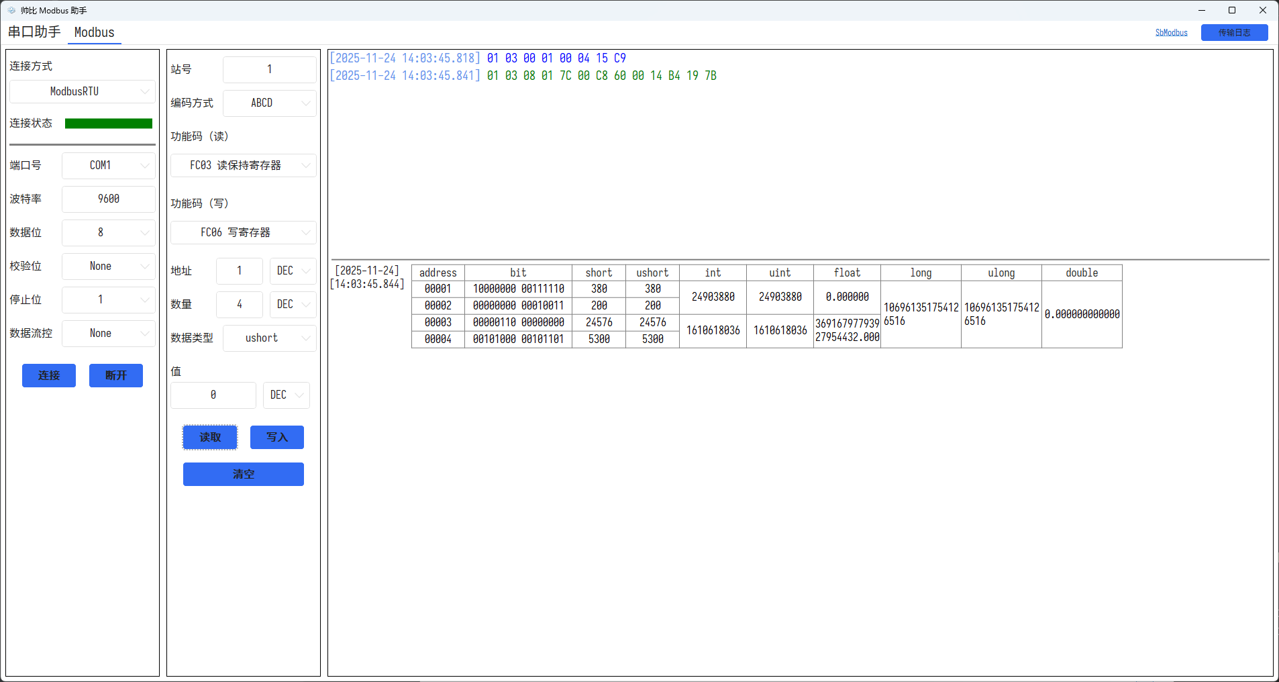Click the 清空 clear button

[243, 474]
